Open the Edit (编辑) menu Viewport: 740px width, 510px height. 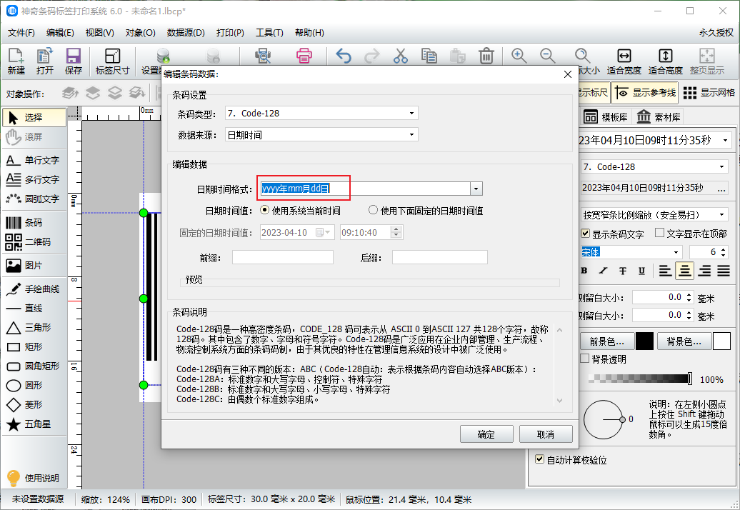60,33
